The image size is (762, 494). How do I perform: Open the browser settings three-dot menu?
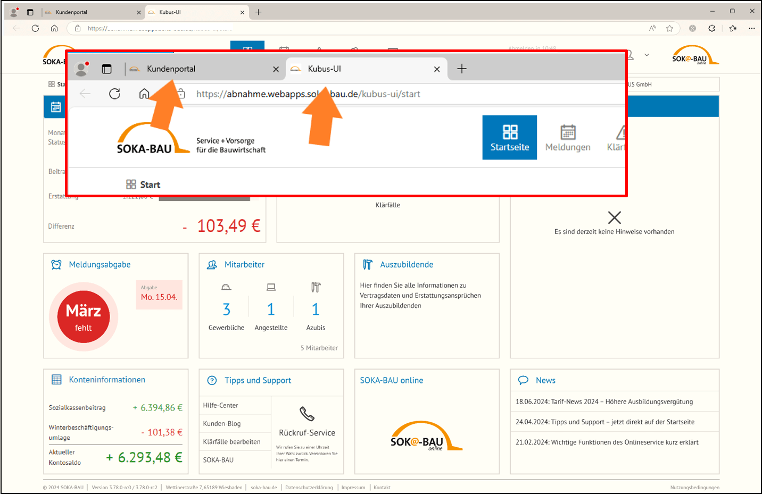752,28
